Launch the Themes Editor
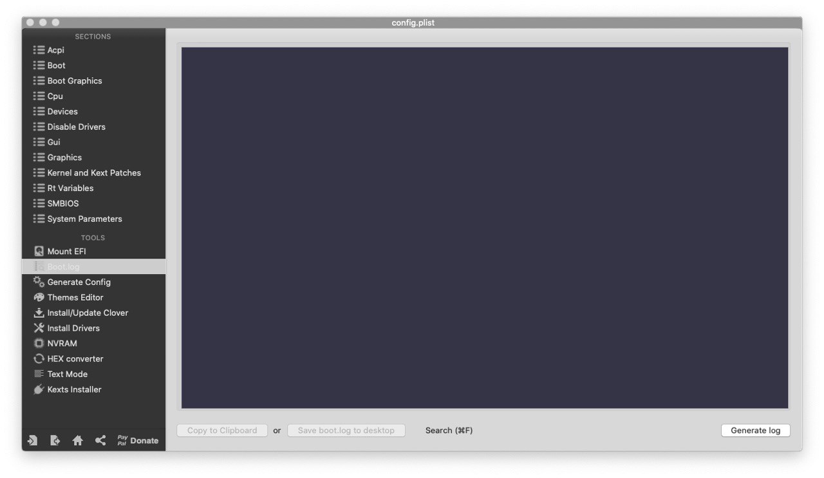Image resolution: width=824 pixels, height=478 pixels. 93,298
